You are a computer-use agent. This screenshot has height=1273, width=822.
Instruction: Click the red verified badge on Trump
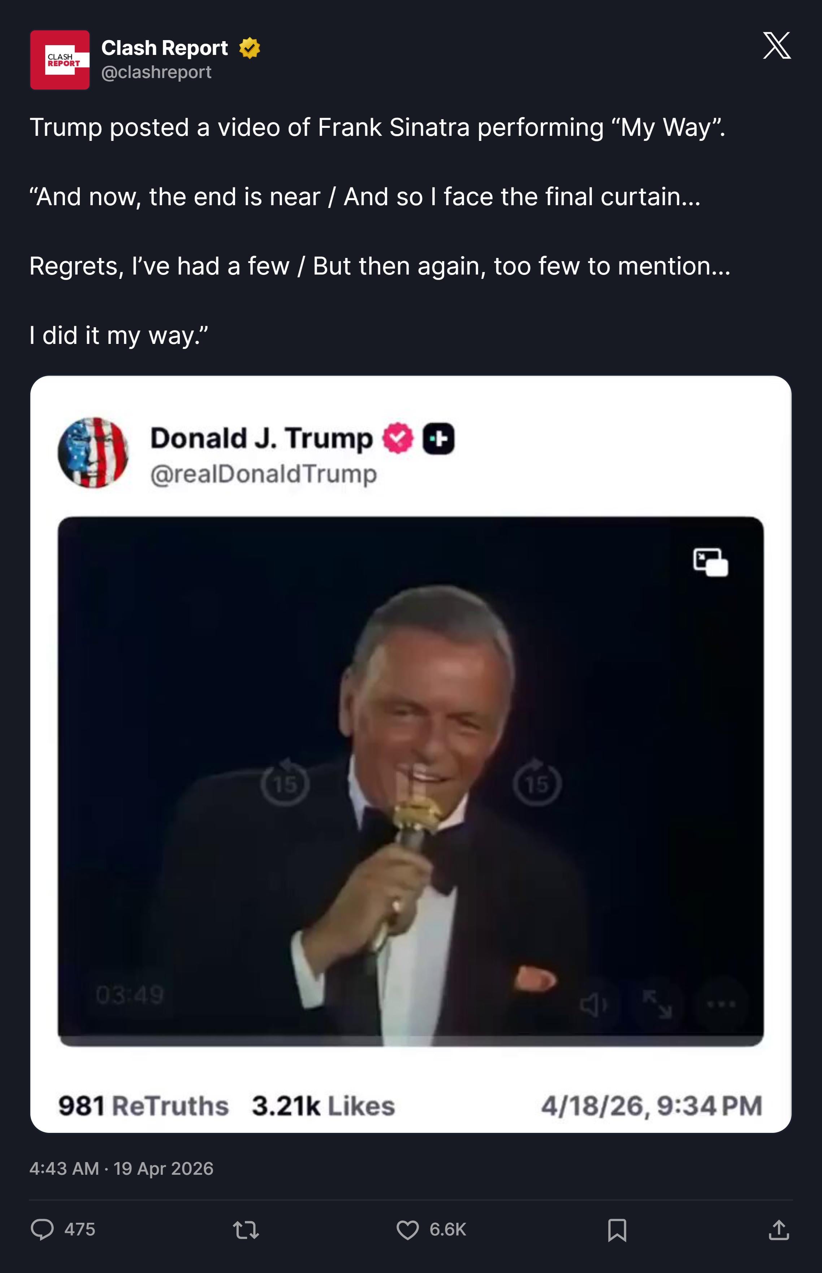[x=398, y=438]
